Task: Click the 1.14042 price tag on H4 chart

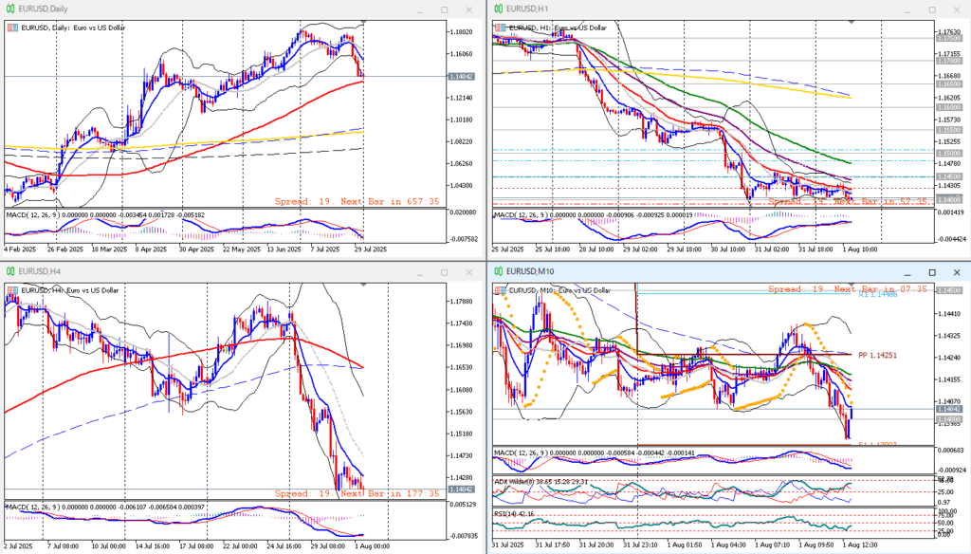Action: click(x=462, y=489)
